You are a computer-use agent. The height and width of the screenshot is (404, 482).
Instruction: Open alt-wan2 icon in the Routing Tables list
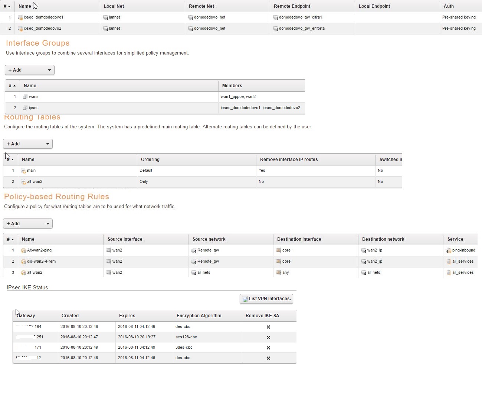click(23, 182)
